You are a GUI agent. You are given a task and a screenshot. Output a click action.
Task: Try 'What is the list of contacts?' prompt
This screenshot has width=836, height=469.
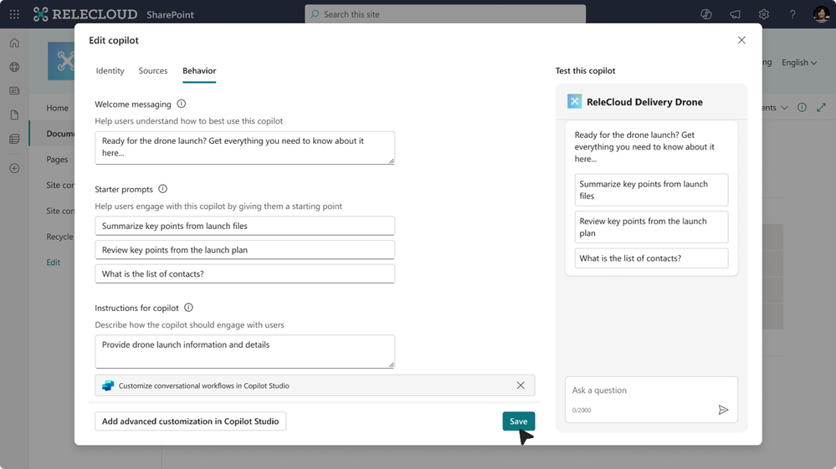pyautogui.click(x=651, y=258)
